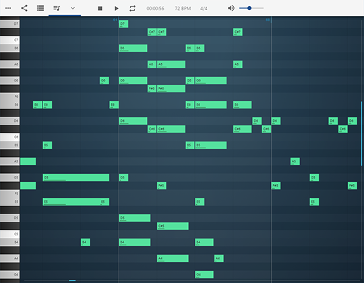The width and height of the screenshot is (364, 283).
Task: Click the 00:00:56 playback time display
Action: pos(155,8)
